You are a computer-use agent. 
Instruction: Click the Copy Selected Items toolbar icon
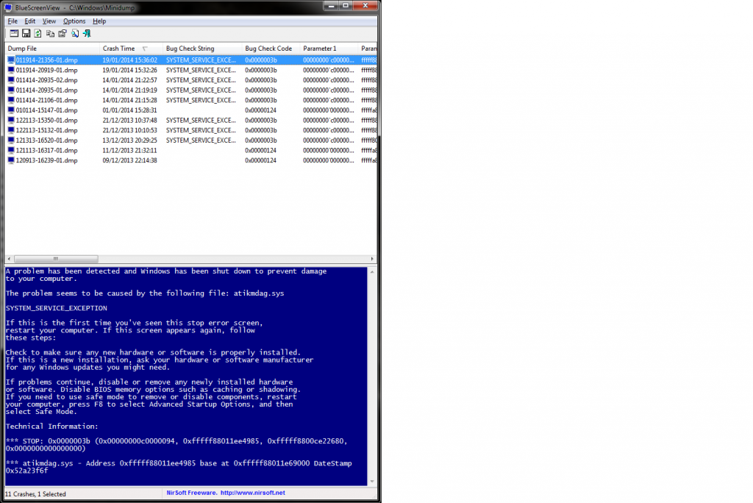click(51, 33)
